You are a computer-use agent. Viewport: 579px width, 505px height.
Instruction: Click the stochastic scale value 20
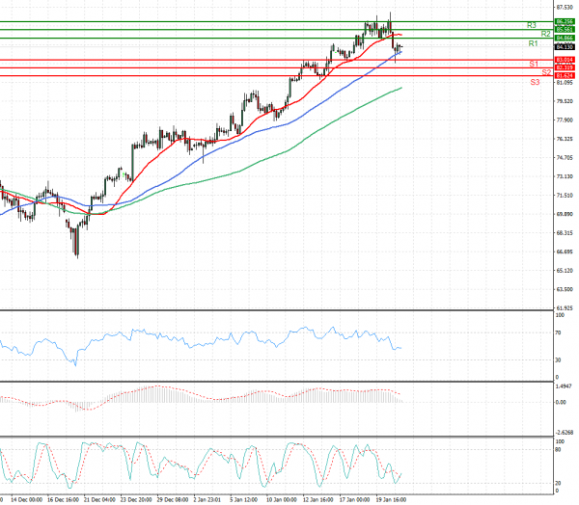pos(559,483)
